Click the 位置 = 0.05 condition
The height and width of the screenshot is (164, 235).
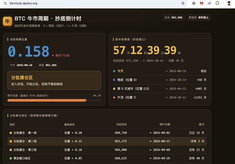click(73, 158)
